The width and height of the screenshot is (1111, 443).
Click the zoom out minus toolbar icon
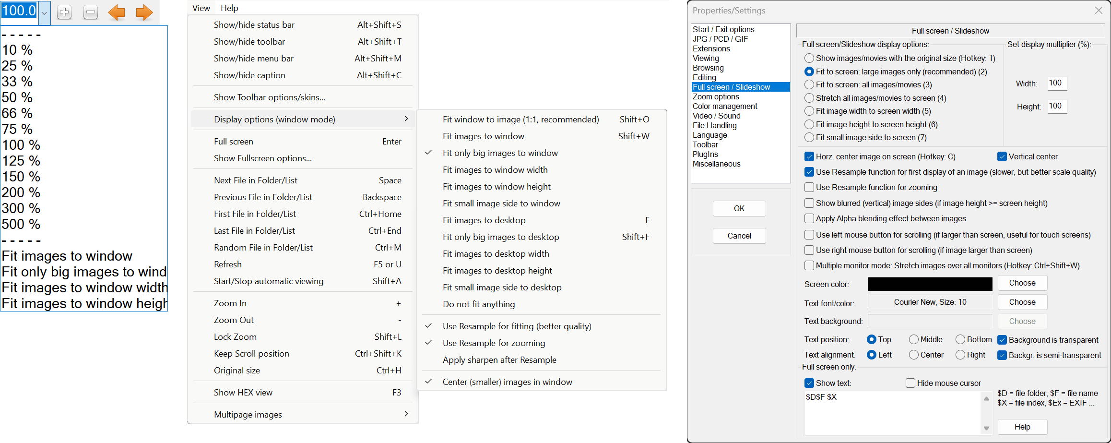(90, 12)
